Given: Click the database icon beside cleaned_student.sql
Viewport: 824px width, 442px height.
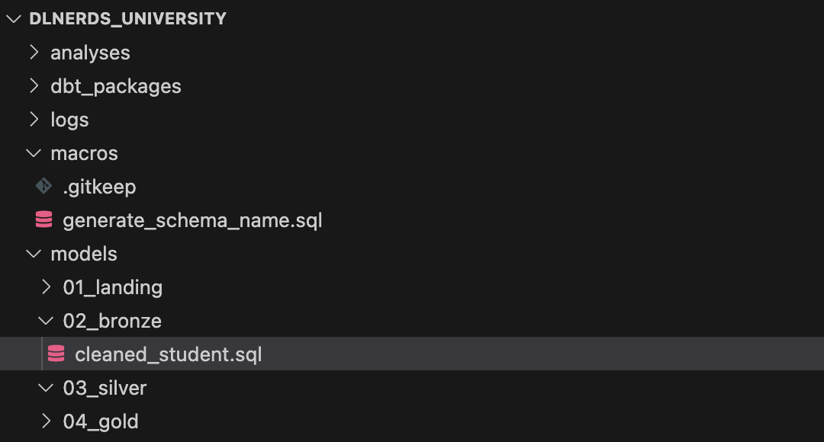Looking at the screenshot, I should [x=56, y=354].
